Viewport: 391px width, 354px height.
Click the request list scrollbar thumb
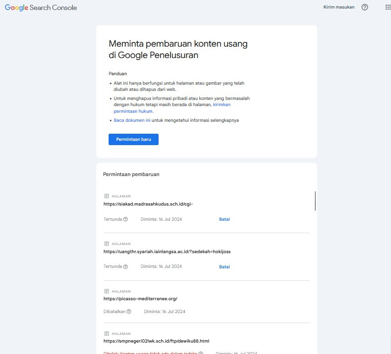315,201
